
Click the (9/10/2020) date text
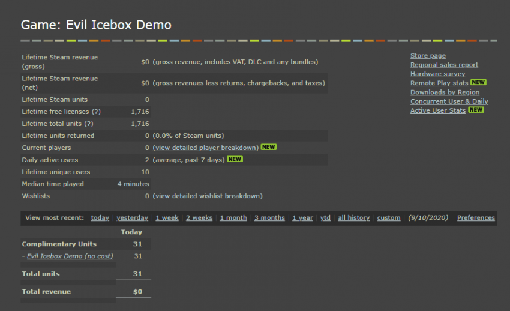(x=428, y=217)
